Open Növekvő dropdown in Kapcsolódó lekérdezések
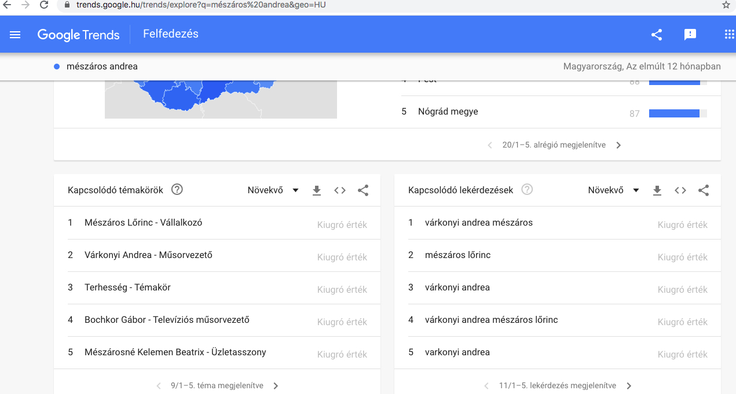Image resolution: width=736 pixels, height=394 pixels. click(x=613, y=190)
